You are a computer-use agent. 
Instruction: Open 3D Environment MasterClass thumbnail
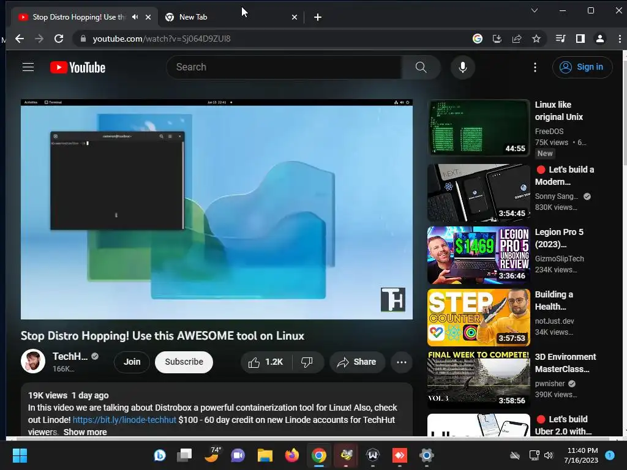click(x=479, y=379)
